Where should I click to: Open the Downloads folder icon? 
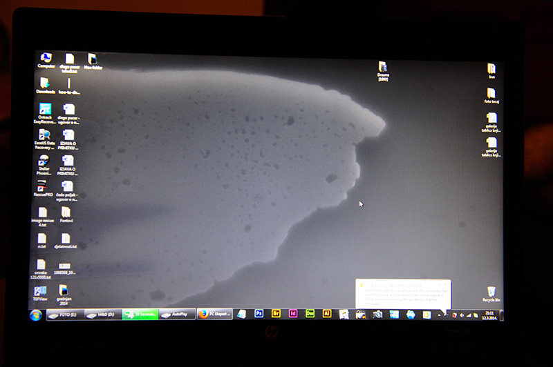46,86
